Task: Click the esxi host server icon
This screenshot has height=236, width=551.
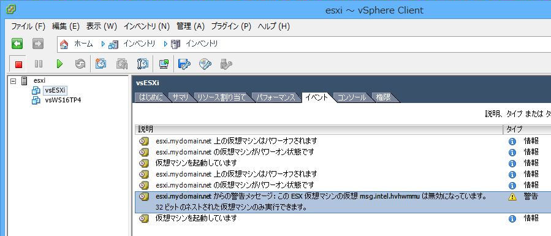Action: click(25, 81)
